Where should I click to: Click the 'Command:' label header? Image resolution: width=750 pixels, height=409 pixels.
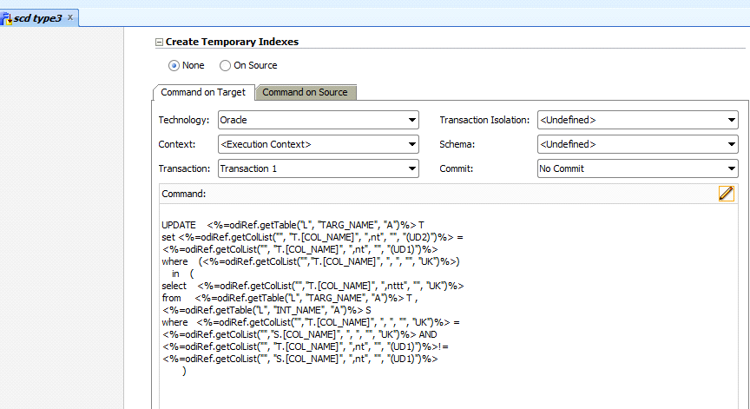pyautogui.click(x=184, y=195)
